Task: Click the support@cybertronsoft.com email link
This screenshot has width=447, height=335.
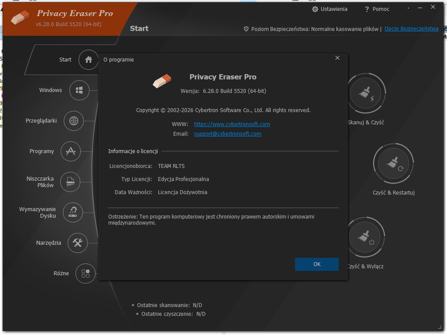Action: click(227, 134)
